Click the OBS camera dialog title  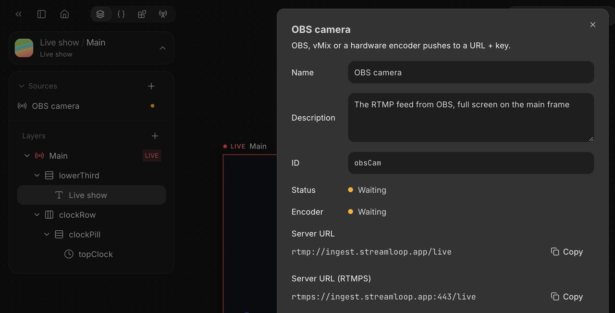(x=321, y=29)
